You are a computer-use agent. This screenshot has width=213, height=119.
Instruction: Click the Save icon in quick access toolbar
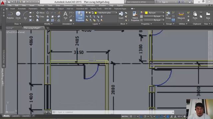coord(16,2)
